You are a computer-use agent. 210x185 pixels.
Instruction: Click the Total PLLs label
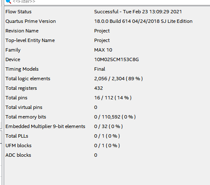(x=17, y=136)
